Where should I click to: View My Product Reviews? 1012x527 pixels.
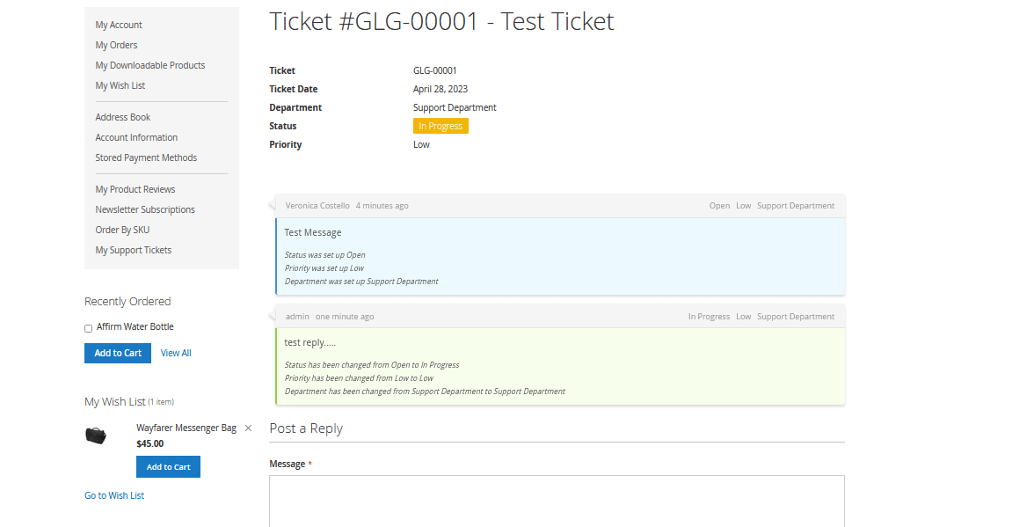[x=135, y=189]
